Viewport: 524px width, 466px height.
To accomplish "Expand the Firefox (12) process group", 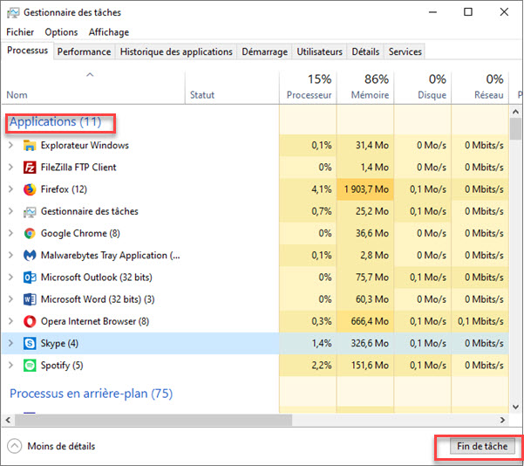I will [10, 189].
